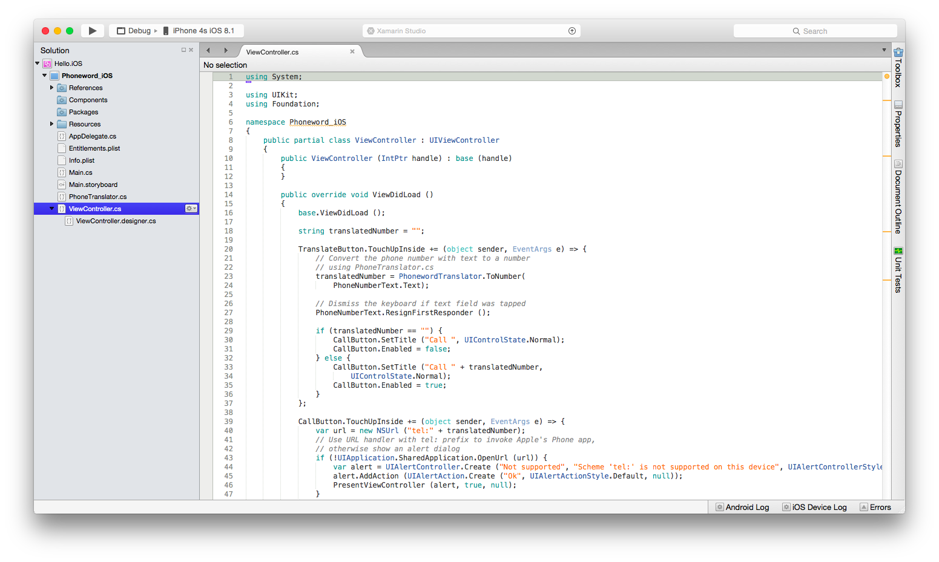Open the Properties side panel
Viewport: 939px width, 562px height.
(898, 124)
